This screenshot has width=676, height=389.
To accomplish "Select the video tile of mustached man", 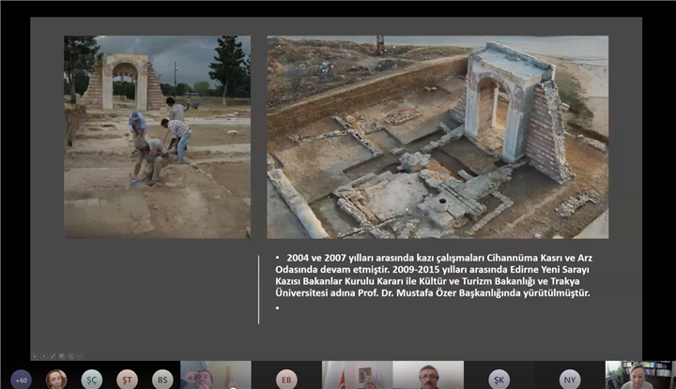I will [428, 375].
